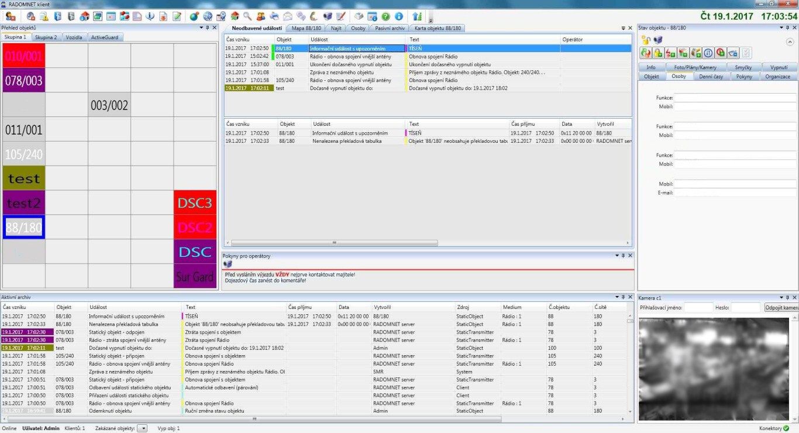
Task: Click the Heslo password field
Action: (x=745, y=307)
